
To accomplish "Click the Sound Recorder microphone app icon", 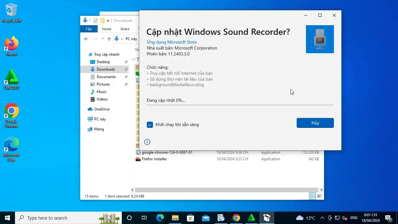I will tap(320, 39).
